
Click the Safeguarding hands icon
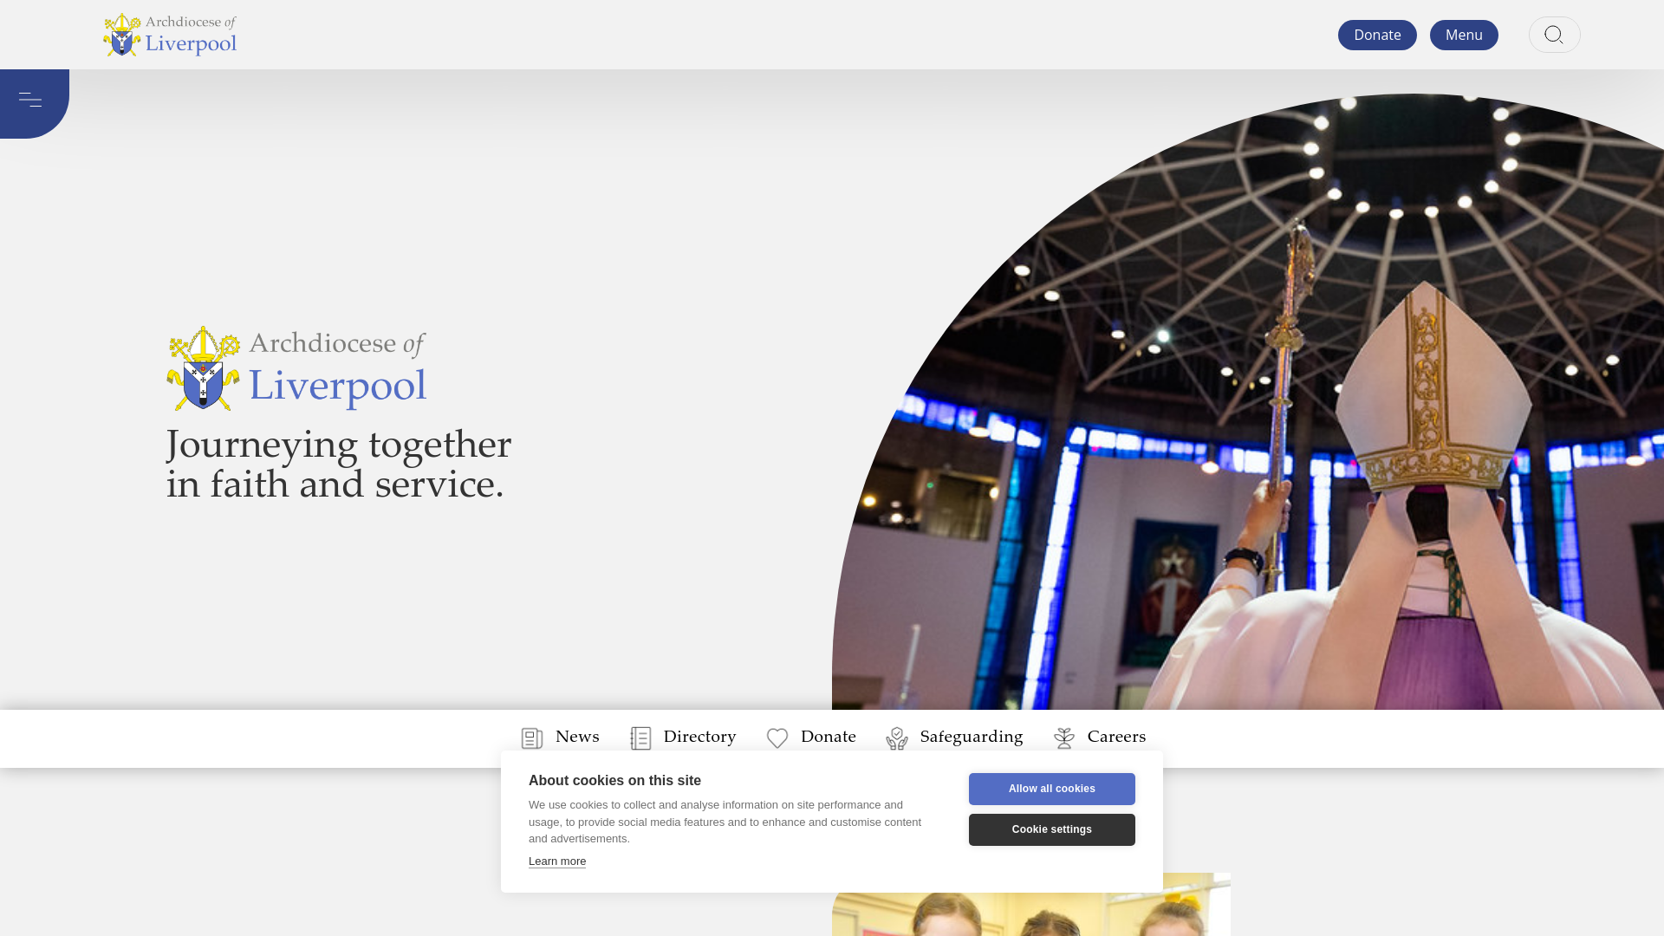[897, 738]
